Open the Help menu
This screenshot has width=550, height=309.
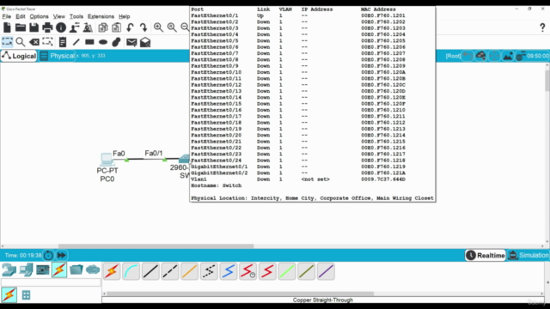point(124,16)
